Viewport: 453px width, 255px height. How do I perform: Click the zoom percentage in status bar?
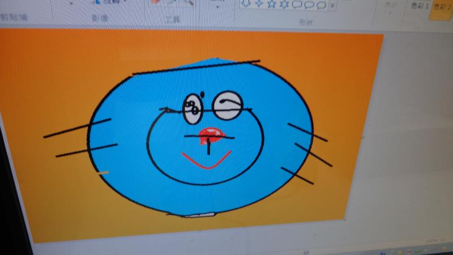pos(432,240)
